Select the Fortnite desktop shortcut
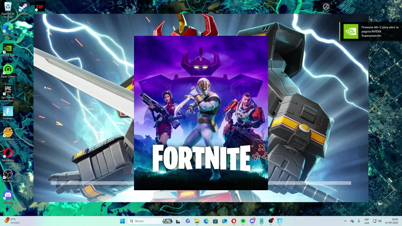The height and width of the screenshot is (226, 402). 8,113
